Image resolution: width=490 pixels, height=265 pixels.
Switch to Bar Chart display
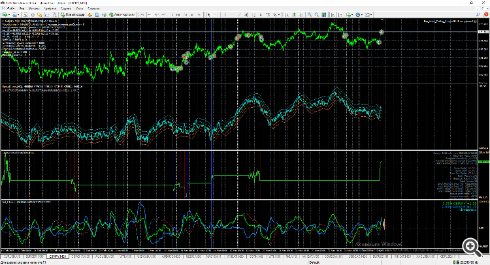tap(287, 14)
